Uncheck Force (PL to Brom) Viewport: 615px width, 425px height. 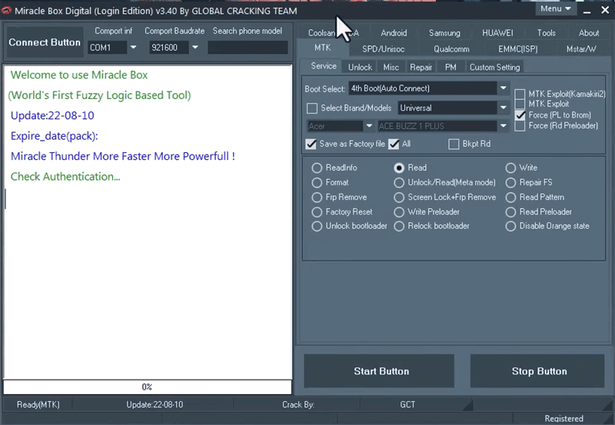520,115
